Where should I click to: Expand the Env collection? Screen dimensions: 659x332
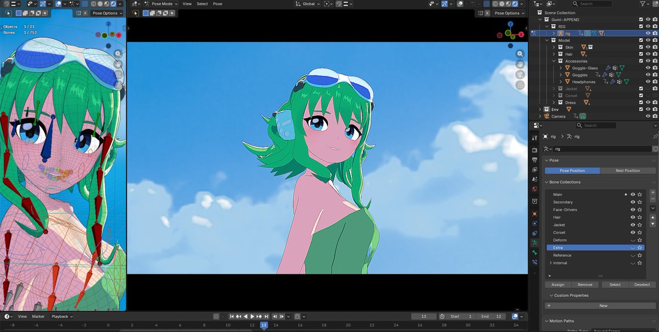pos(540,109)
